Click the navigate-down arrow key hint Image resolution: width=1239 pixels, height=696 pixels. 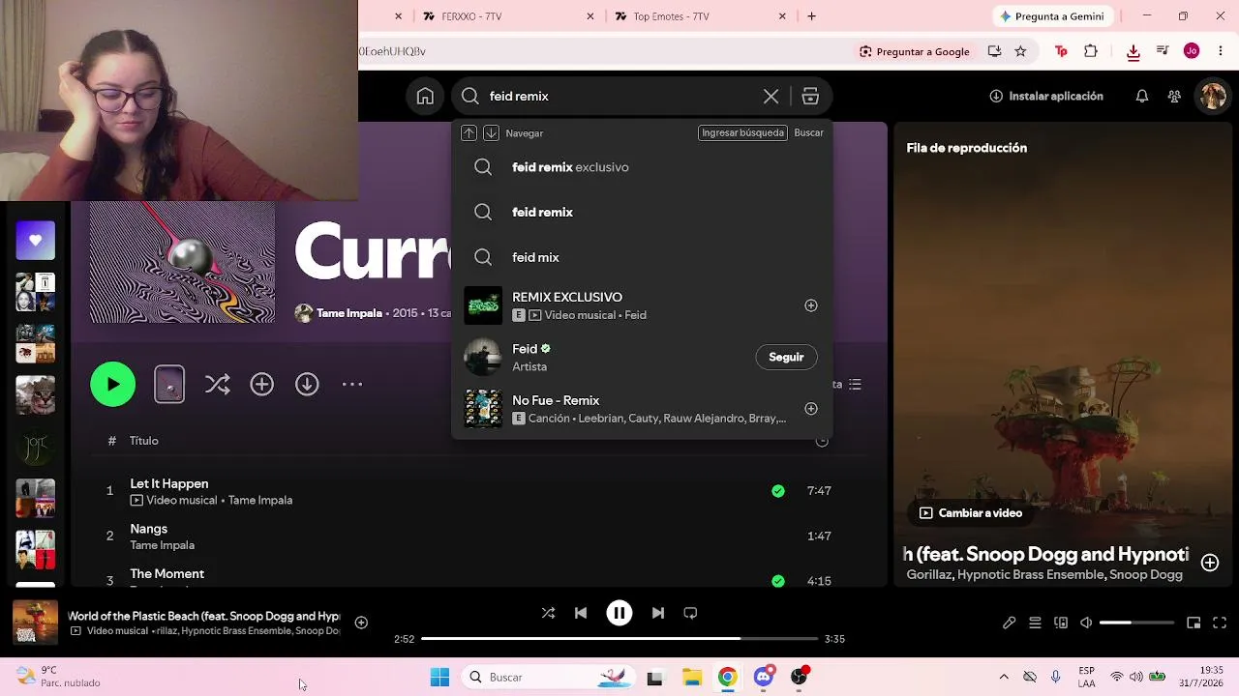click(x=491, y=132)
